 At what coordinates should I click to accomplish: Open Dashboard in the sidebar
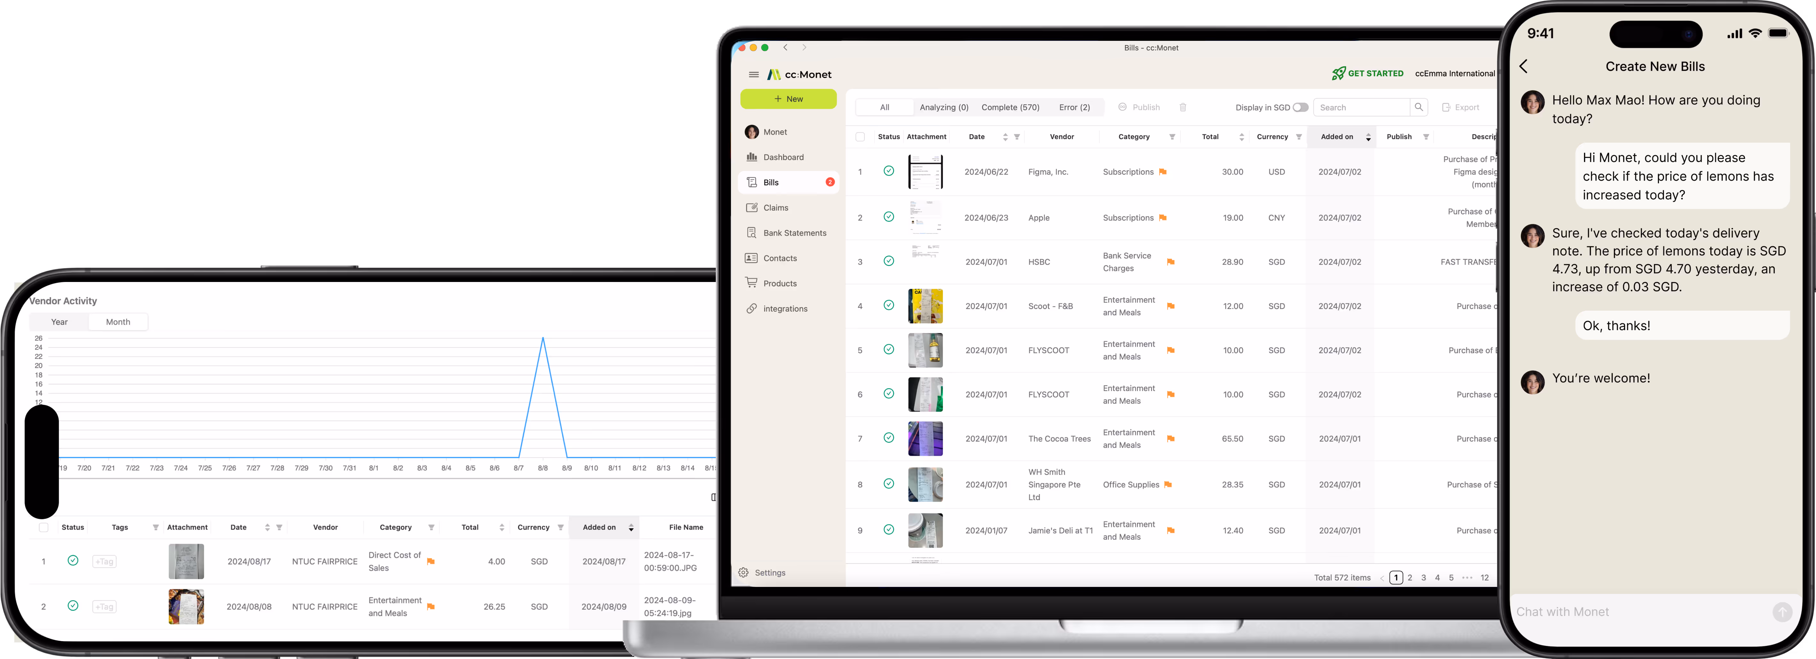788,157
